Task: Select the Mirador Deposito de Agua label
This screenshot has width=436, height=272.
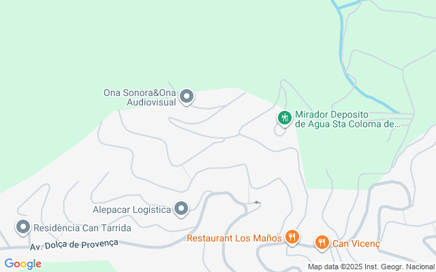Action: (347, 119)
